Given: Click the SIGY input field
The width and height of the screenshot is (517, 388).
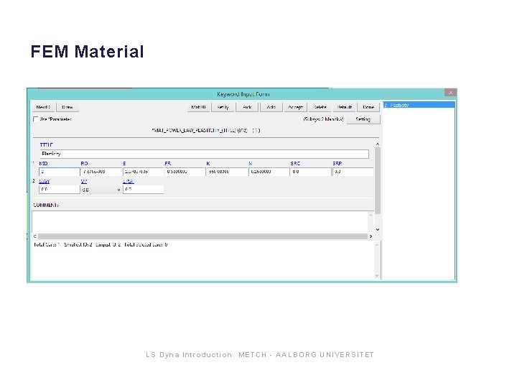Looking at the screenshot, I should [60, 190].
